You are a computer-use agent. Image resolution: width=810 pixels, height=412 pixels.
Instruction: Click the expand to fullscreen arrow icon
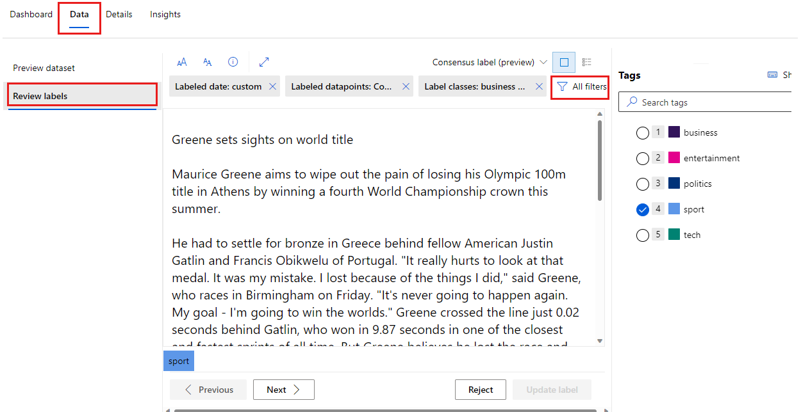[x=263, y=61]
